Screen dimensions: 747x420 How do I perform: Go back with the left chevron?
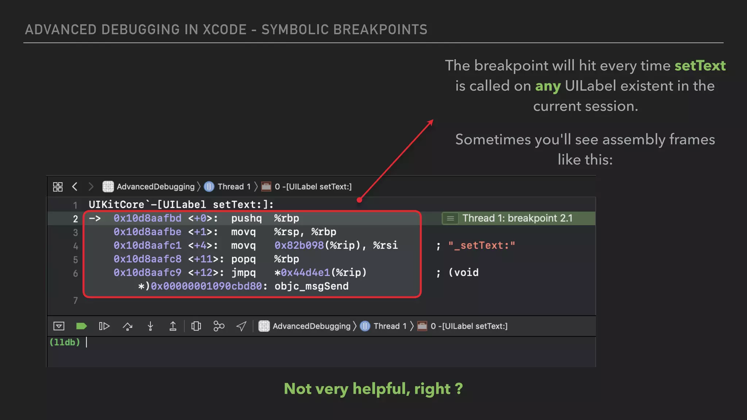coord(75,187)
